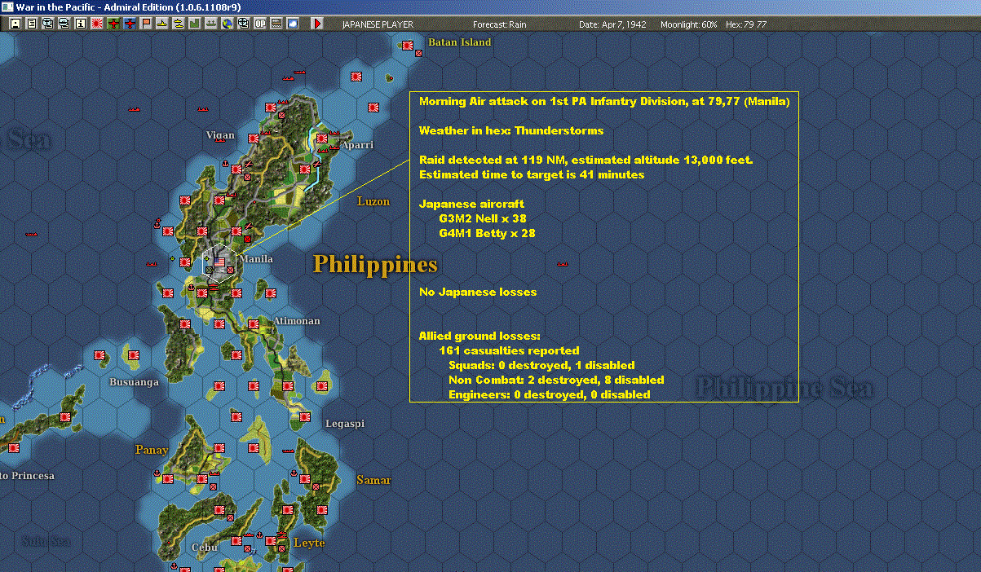Image resolution: width=981 pixels, height=572 pixels.
Task: Click the Weather in hex: Thunderstorms line
Action: tap(511, 130)
